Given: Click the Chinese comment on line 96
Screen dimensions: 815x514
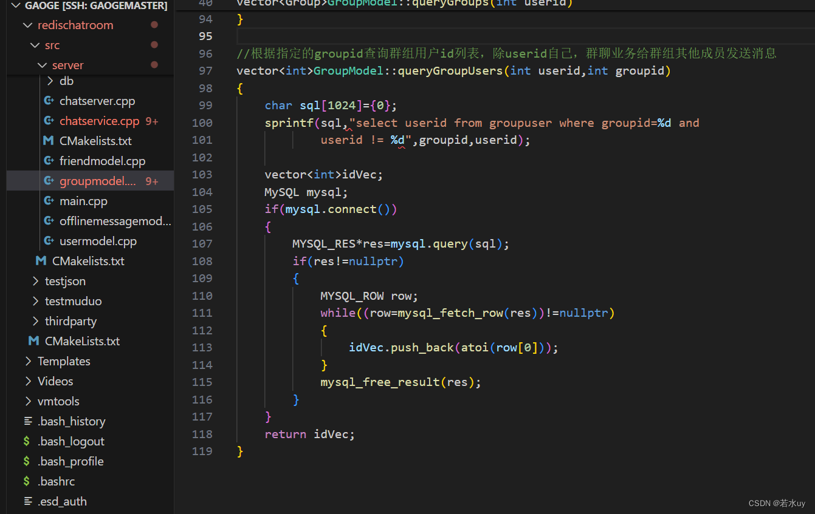Looking at the screenshot, I should pyautogui.click(x=506, y=53).
